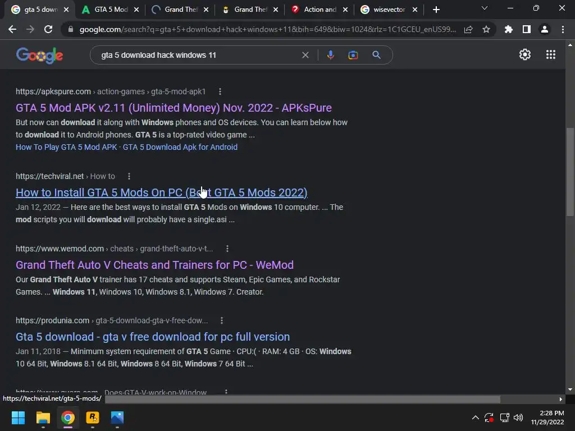Show hidden system tray icons
The image size is (575, 431).
point(475,418)
